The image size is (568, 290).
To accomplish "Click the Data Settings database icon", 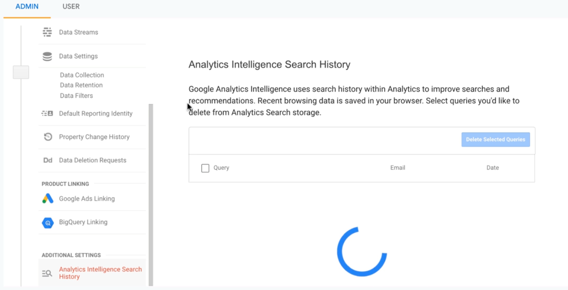I will click(x=47, y=56).
